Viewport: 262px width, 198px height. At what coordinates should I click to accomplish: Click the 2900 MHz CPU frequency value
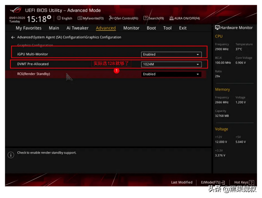tap(221, 49)
